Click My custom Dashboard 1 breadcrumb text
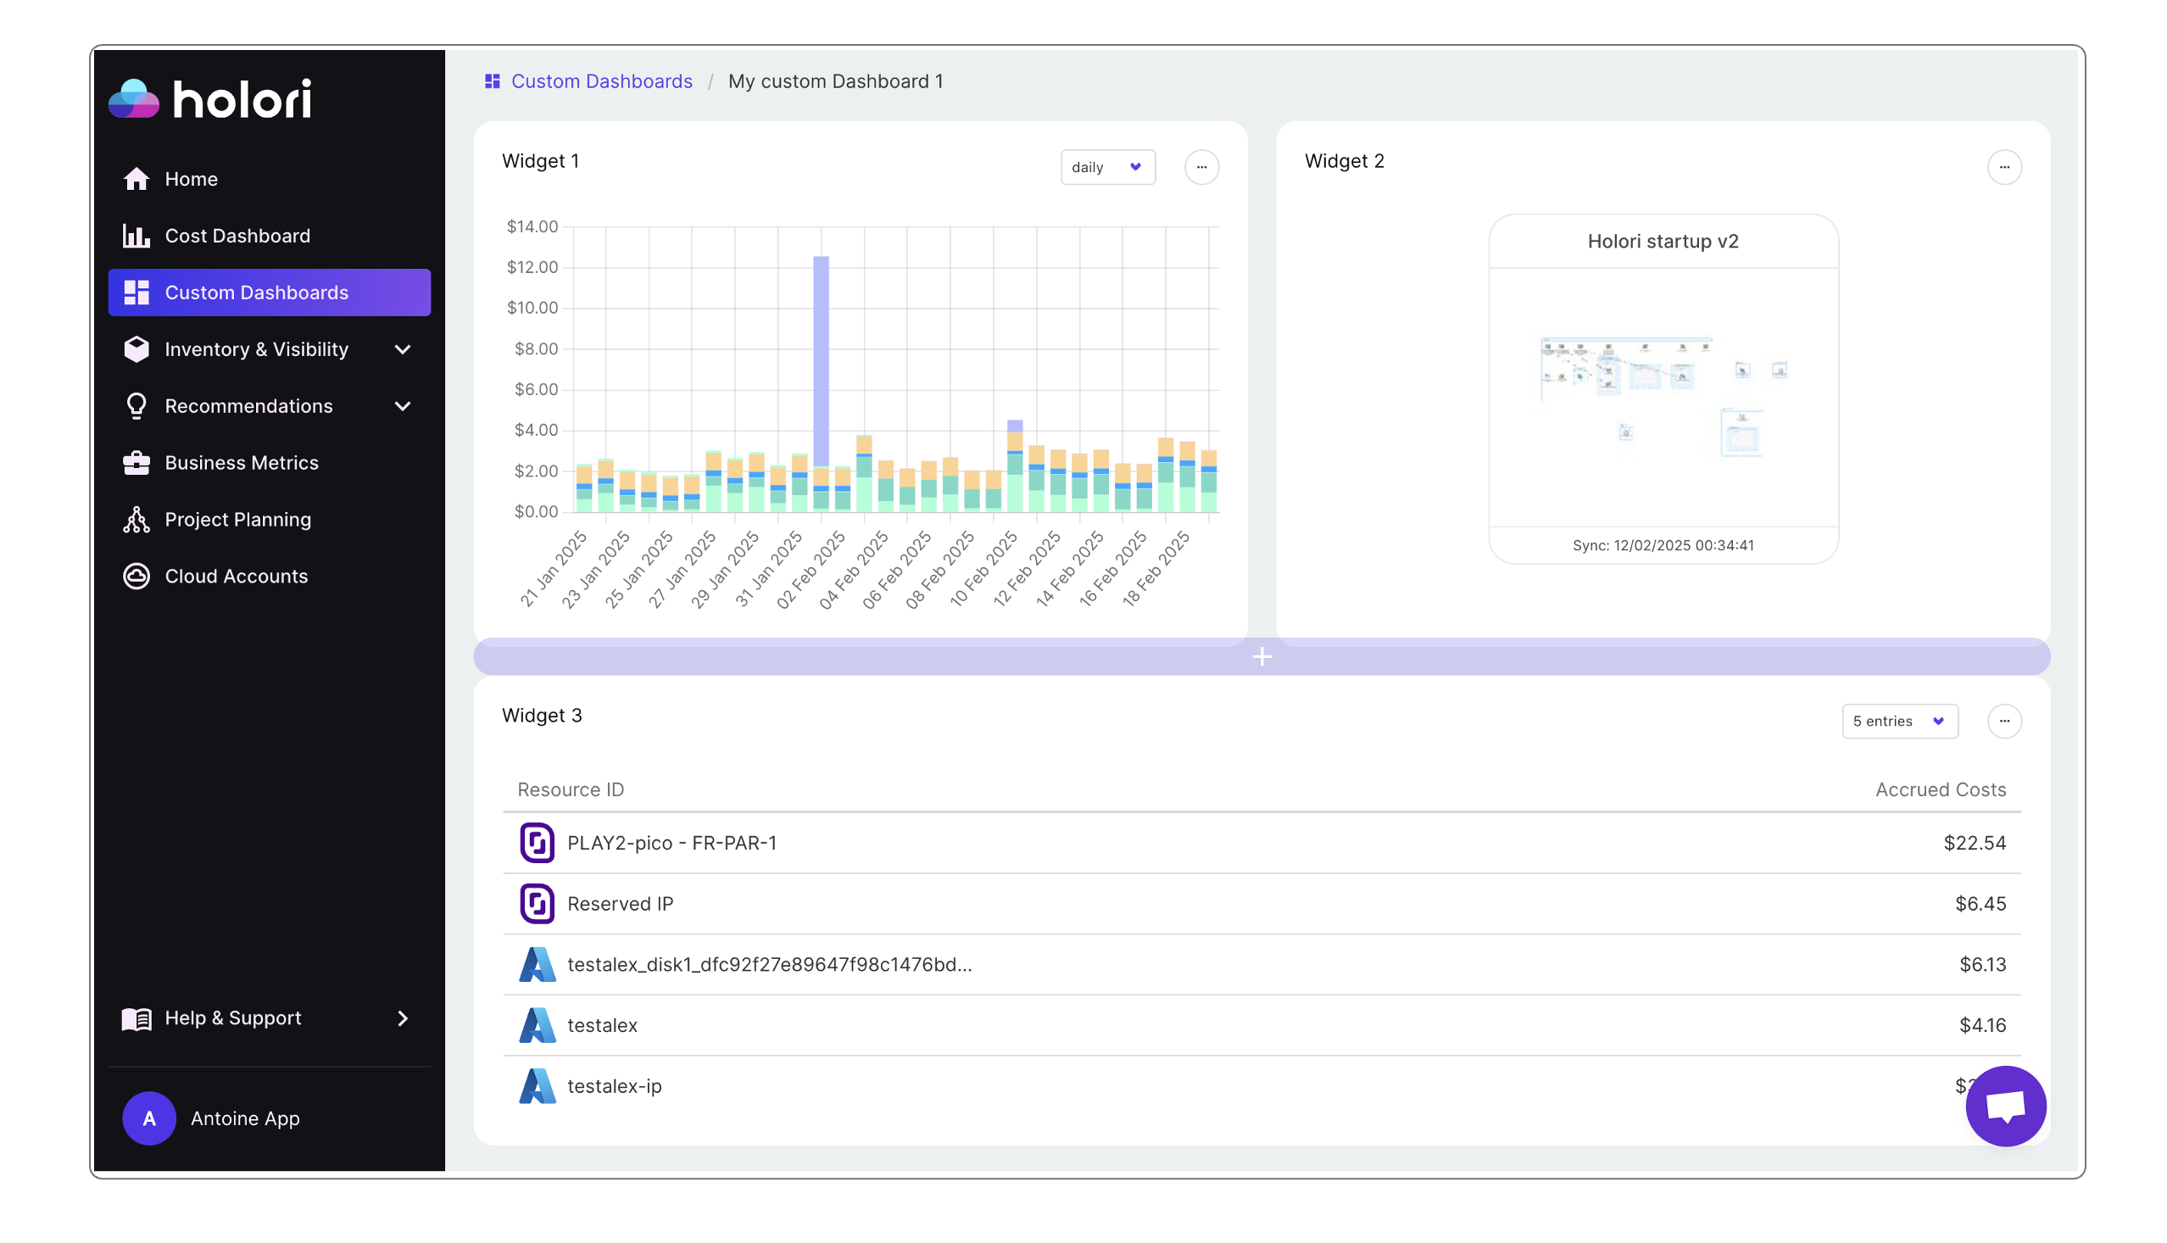This screenshot has width=2167, height=1243. (x=836, y=81)
